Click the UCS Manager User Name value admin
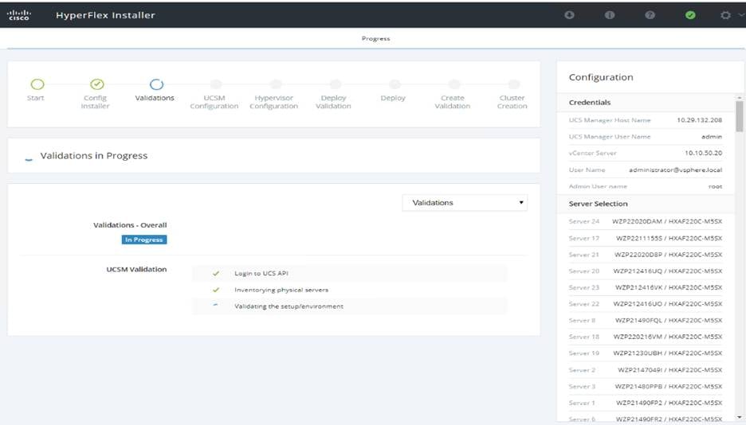This screenshot has width=746, height=425. click(711, 137)
